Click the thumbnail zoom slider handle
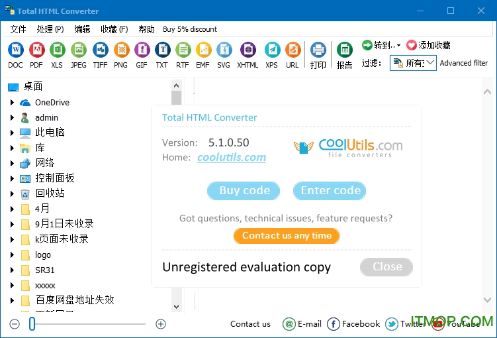This screenshot has width=497, height=338. (32, 324)
